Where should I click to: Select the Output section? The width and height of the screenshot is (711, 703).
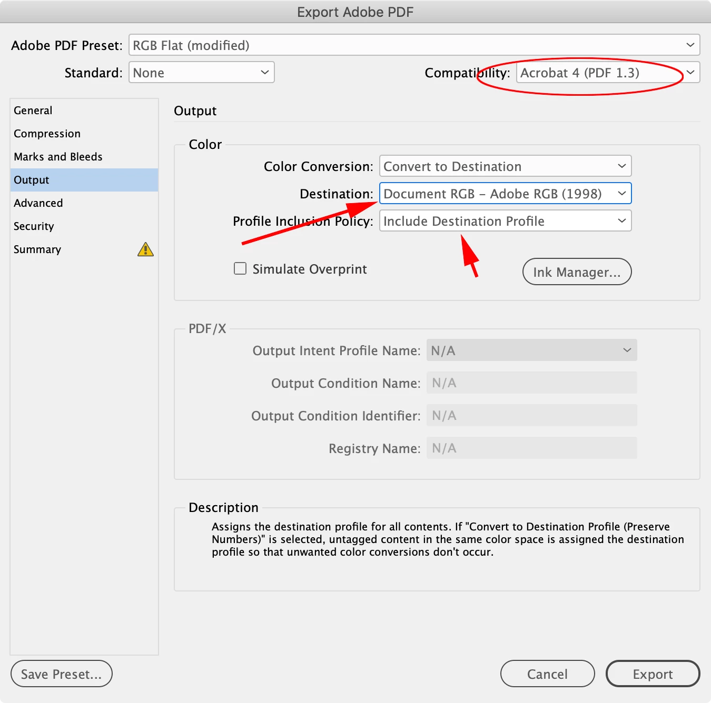pyautogui.click(x=84, y=180)
